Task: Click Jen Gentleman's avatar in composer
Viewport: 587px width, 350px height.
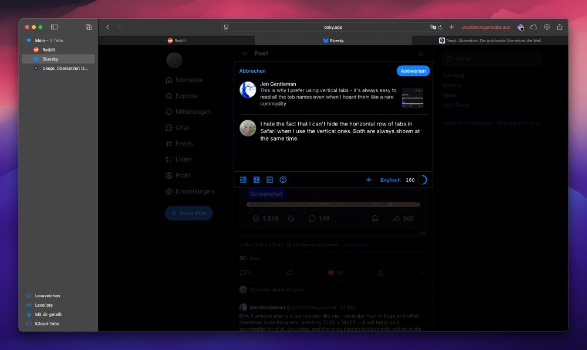Action: [248, 90]
